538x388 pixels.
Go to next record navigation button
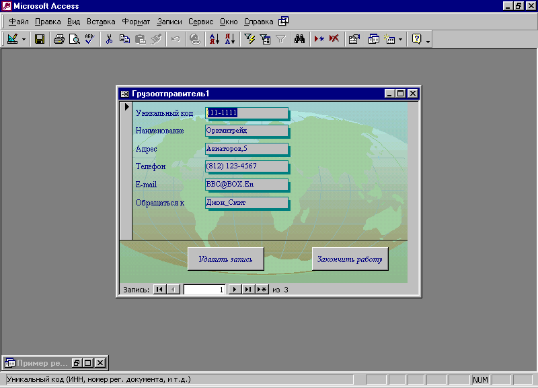point(235,290)
